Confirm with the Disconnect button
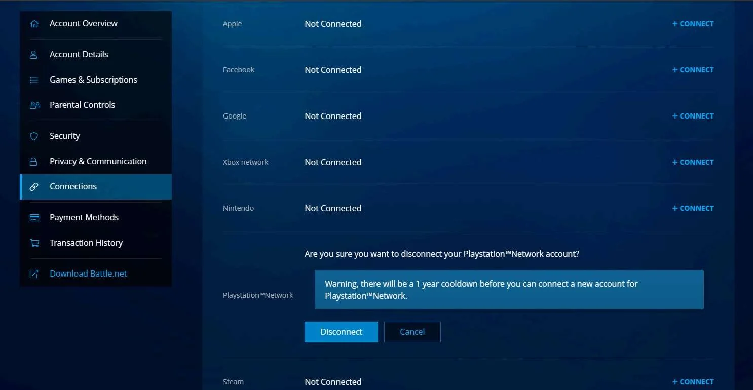This screenshot has height=390, width=753. (341, 332)
